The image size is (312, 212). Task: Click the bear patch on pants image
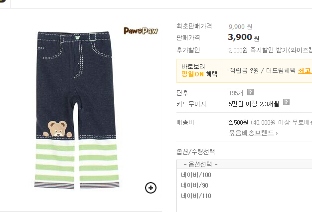[x=57, y=129]
